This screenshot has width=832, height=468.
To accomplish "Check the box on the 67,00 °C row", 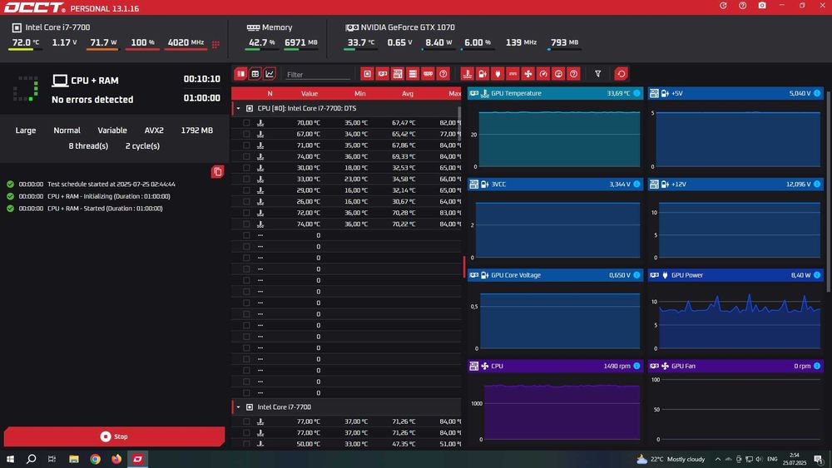I will tap(246, 134).
